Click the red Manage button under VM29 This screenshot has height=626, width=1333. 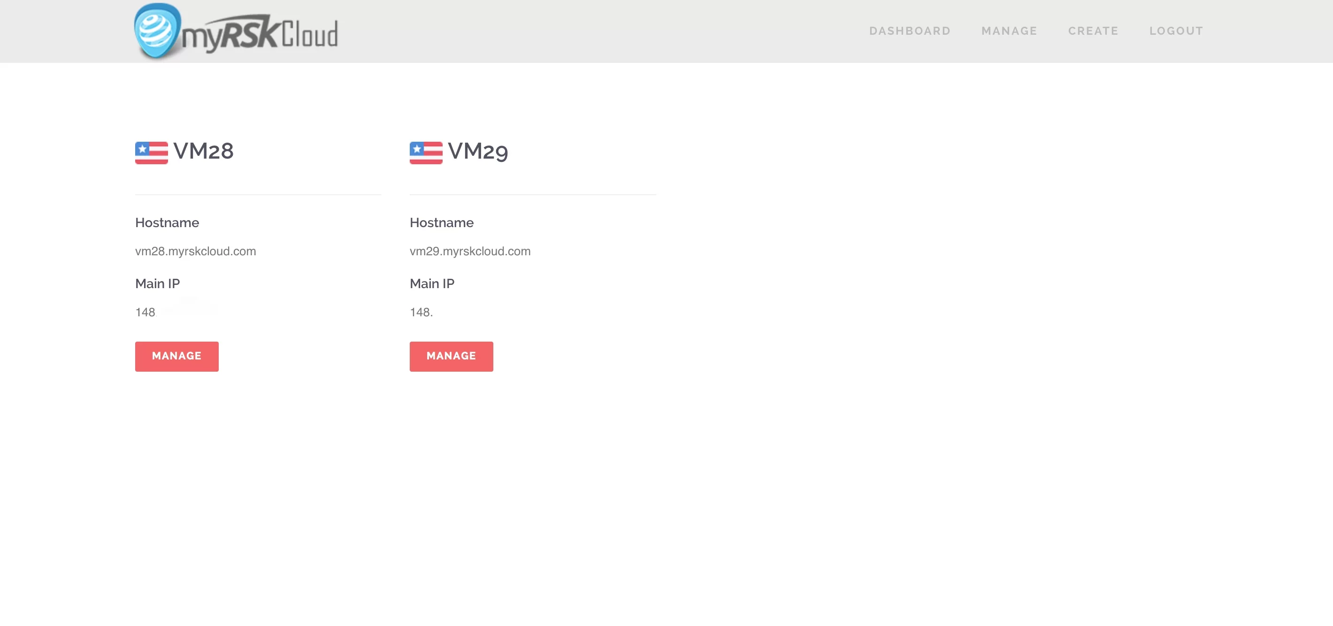[451, 356]
